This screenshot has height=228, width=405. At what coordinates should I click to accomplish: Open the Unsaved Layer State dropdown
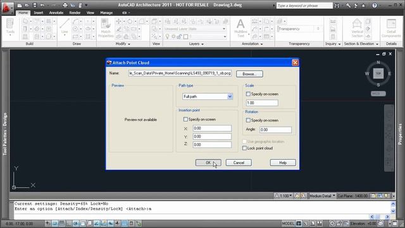pos(195,28)
